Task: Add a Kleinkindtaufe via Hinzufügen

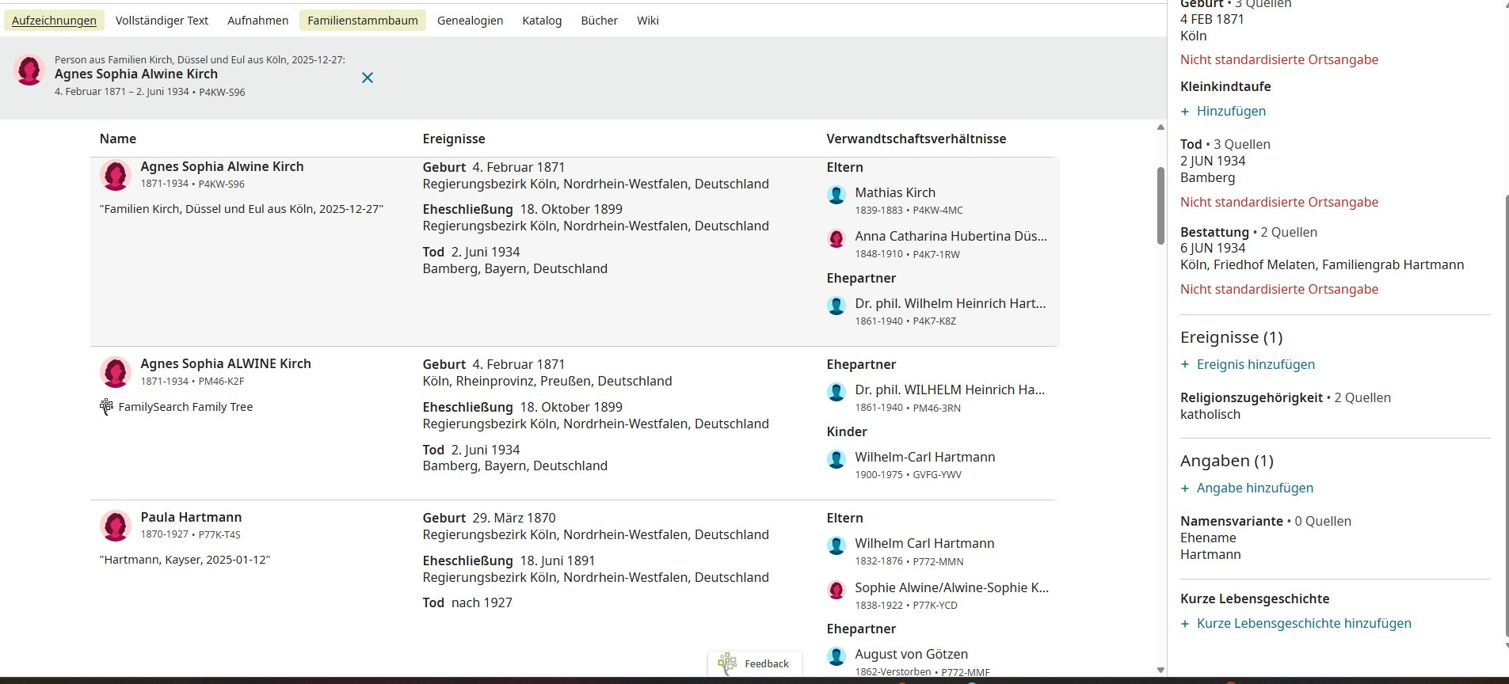Action: pos(1230,112)
